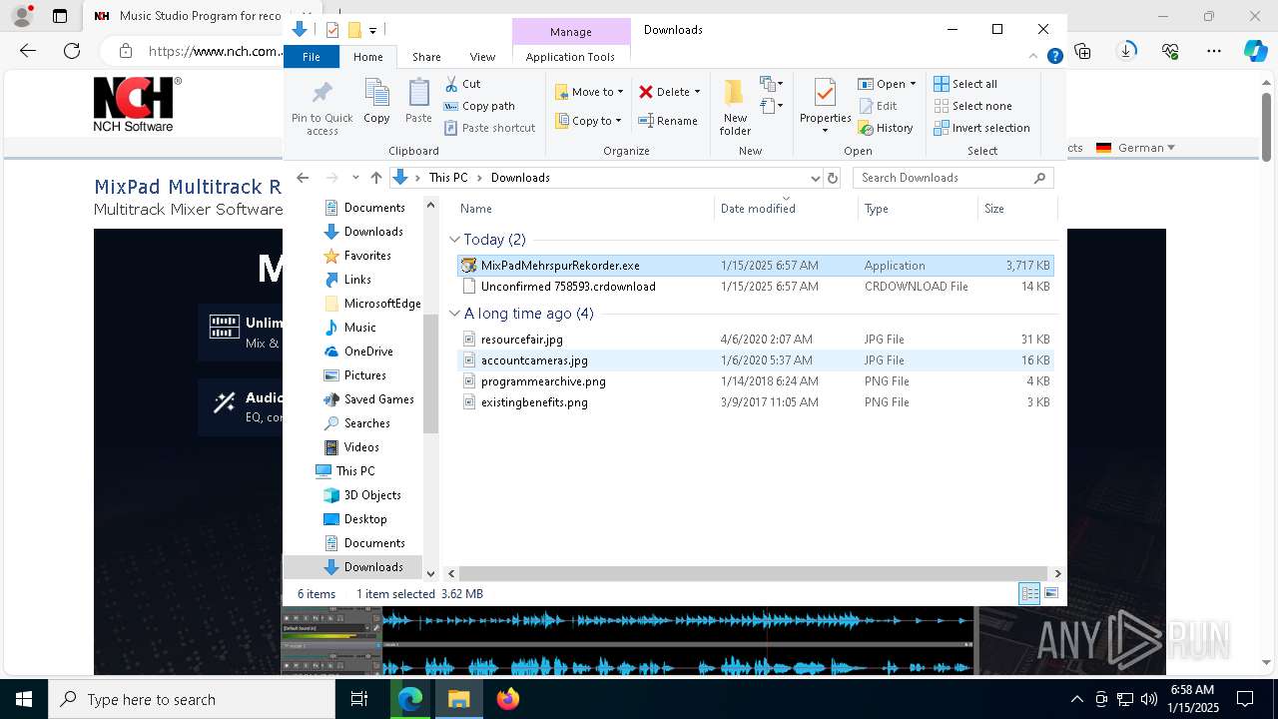Switch to the Share ribbon tab
Viewport: 1278px width, 719px height.
(x=426, y=57)
